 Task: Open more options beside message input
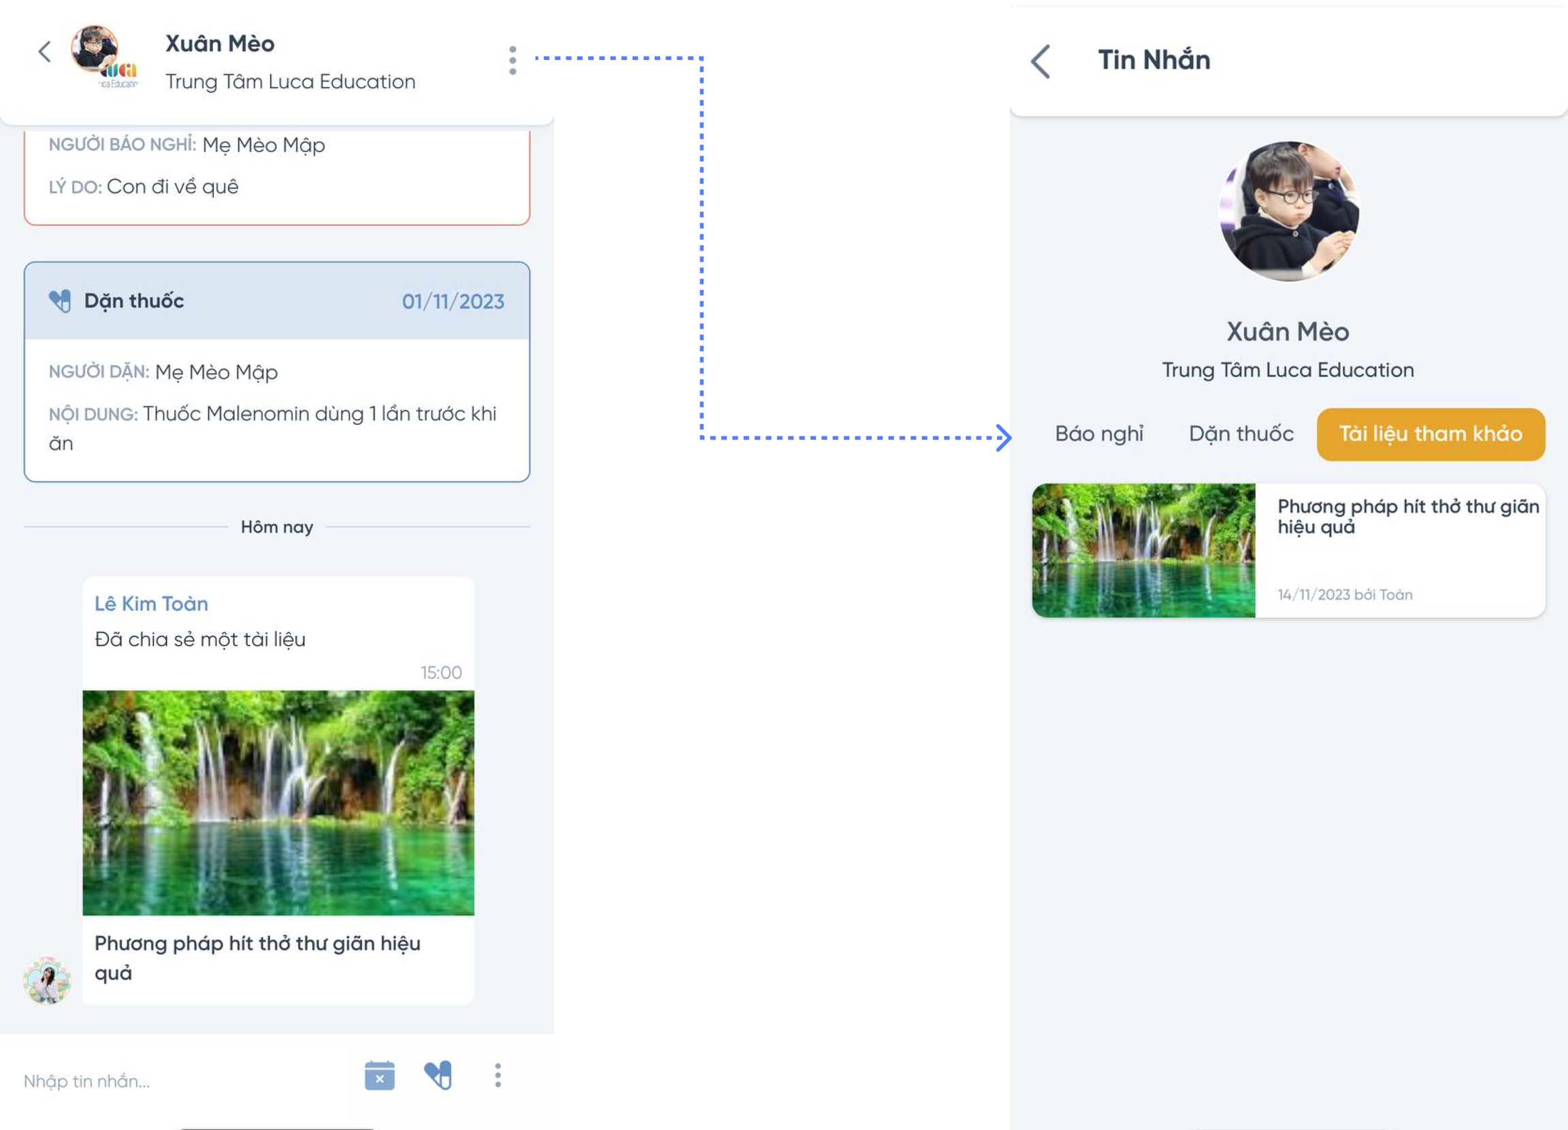497,1076
